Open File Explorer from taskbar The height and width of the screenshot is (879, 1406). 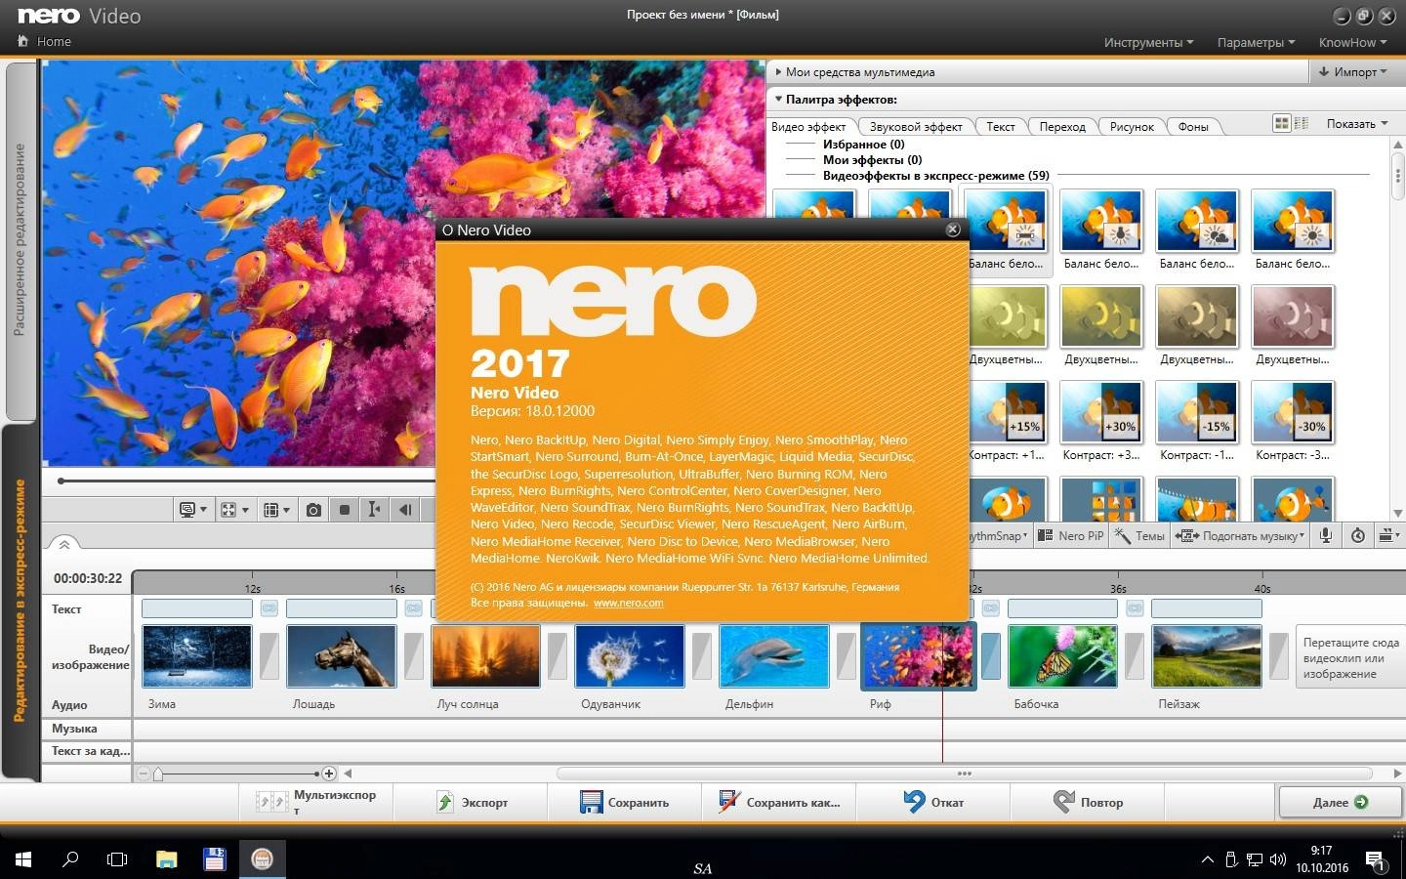[x=166, y=859]
